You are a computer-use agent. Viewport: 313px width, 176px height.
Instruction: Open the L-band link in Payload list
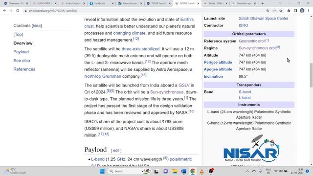[x=98, y=159]
